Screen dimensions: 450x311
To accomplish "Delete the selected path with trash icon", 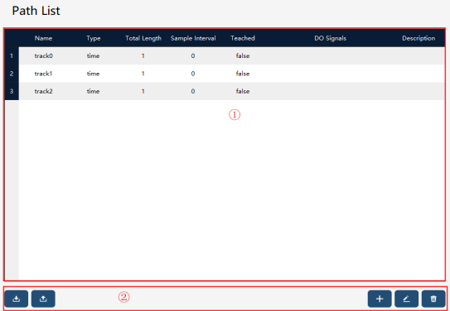I will point(433,299).
